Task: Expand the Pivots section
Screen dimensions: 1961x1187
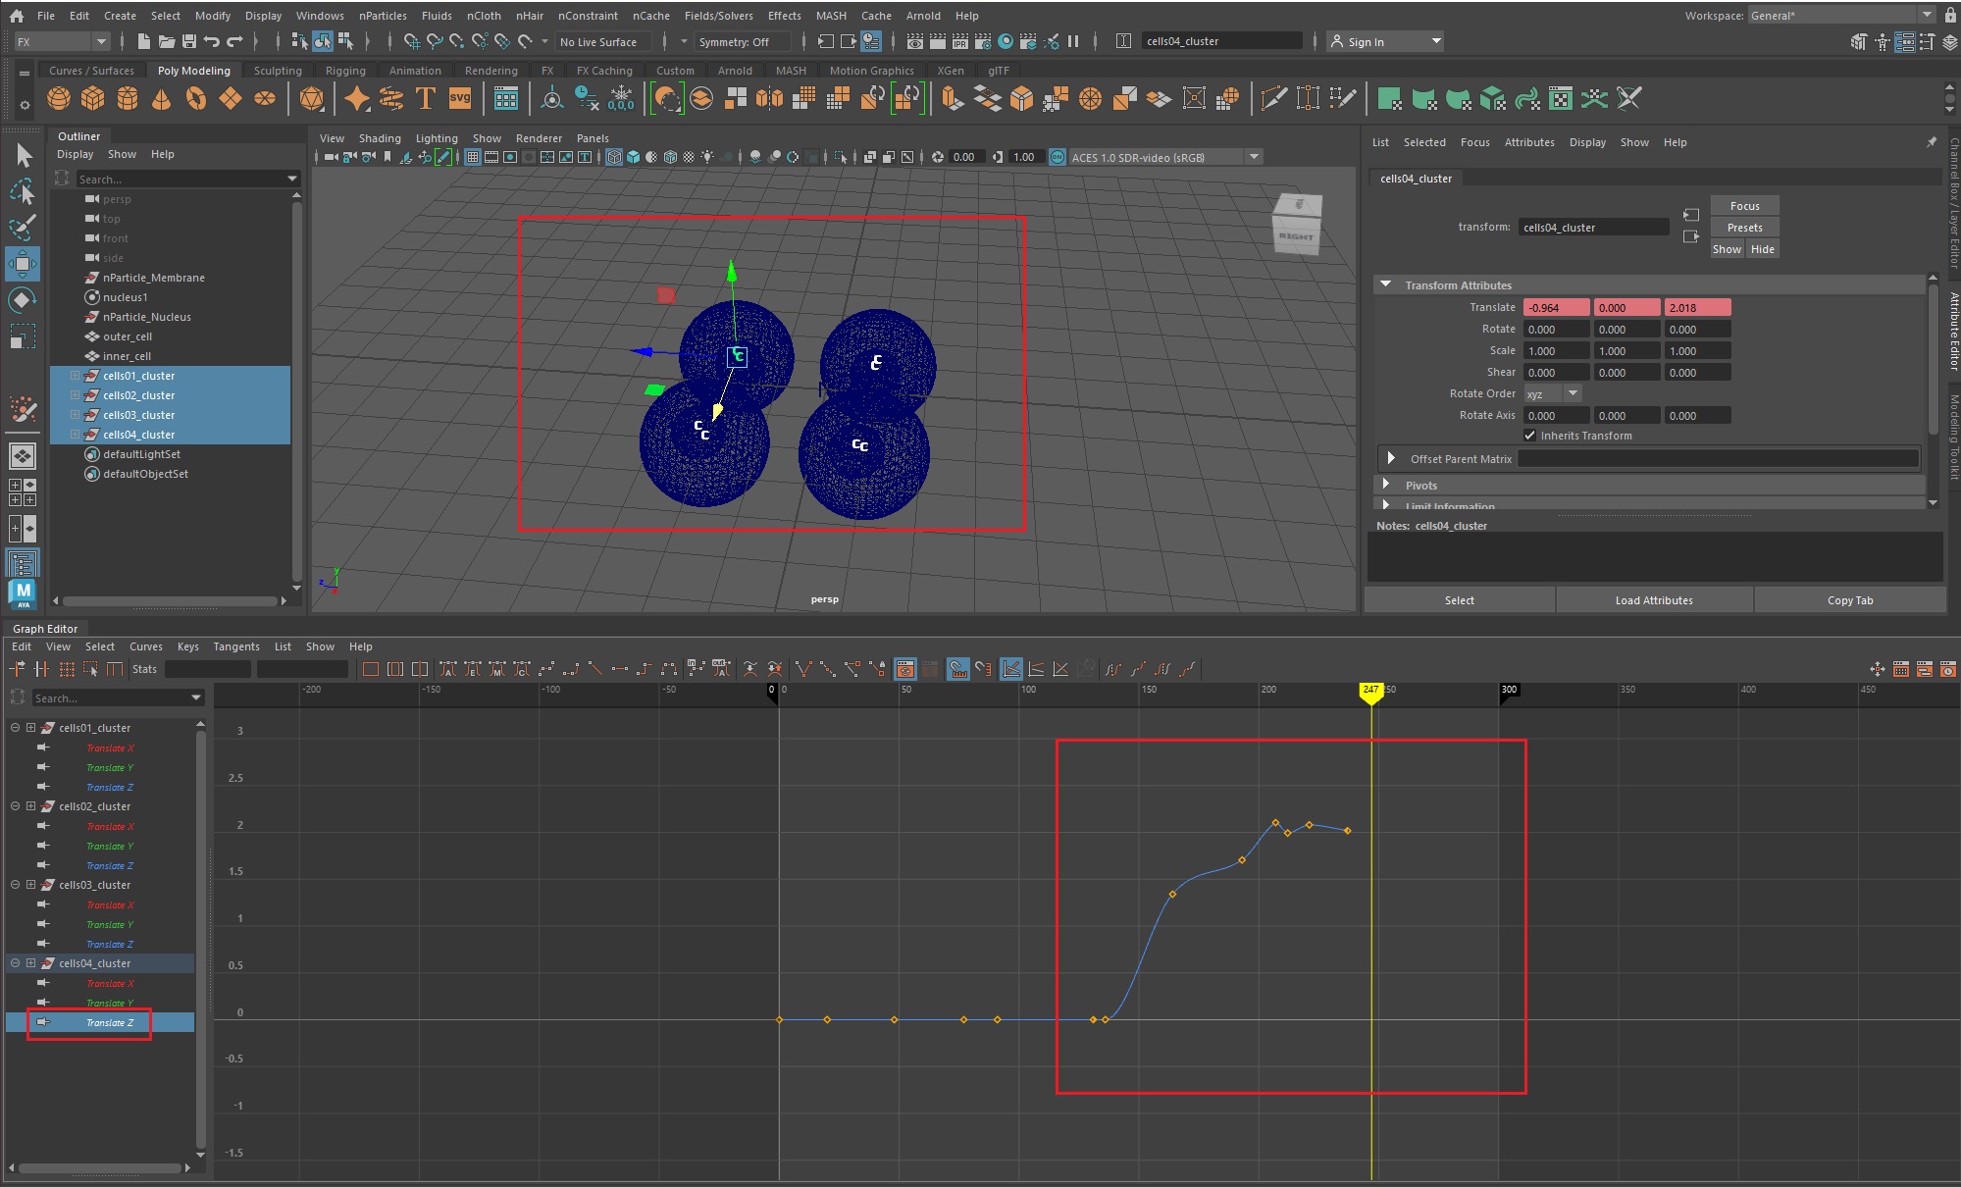Action: tap(1386, 485)
